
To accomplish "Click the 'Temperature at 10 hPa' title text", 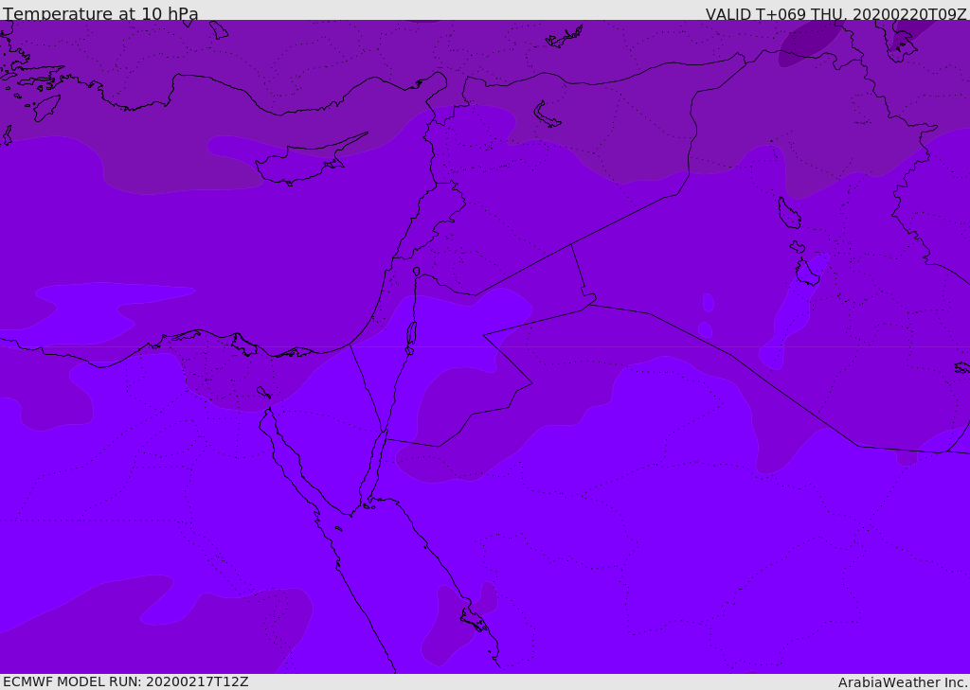I will (x=100, y=13).
